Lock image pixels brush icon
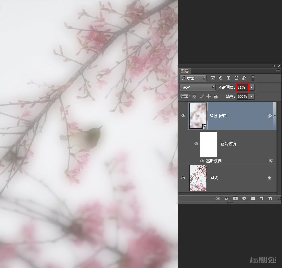Image resolution: width=282 pixels, height=268 pixels. coord(201,96)
